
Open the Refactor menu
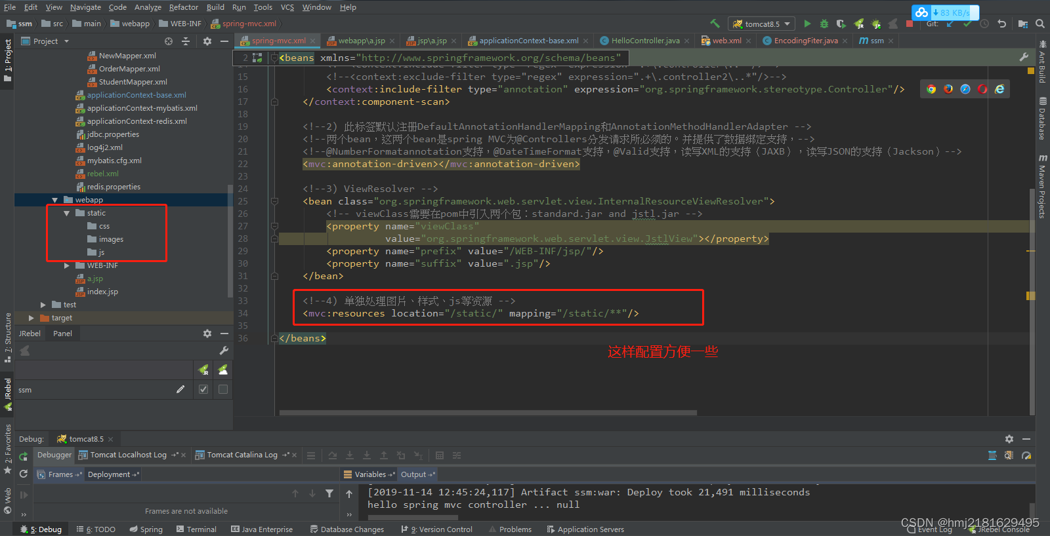[x=183, y=7]
